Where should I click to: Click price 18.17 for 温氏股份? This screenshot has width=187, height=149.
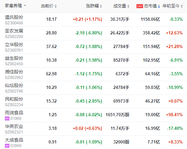[x=51, y=19]
